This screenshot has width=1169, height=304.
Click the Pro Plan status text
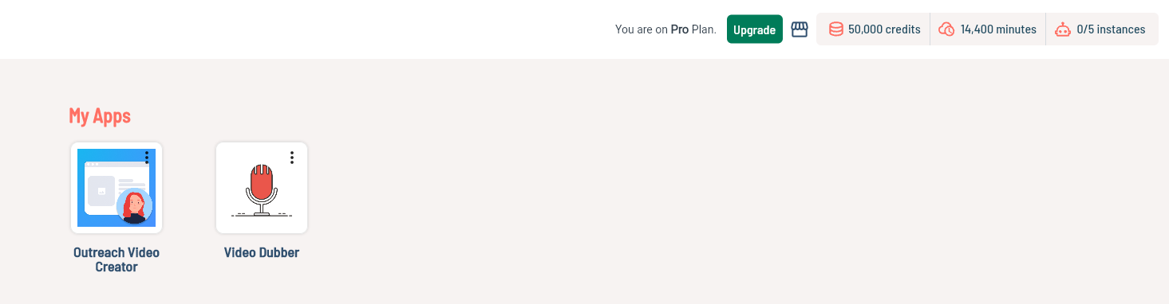665,29
